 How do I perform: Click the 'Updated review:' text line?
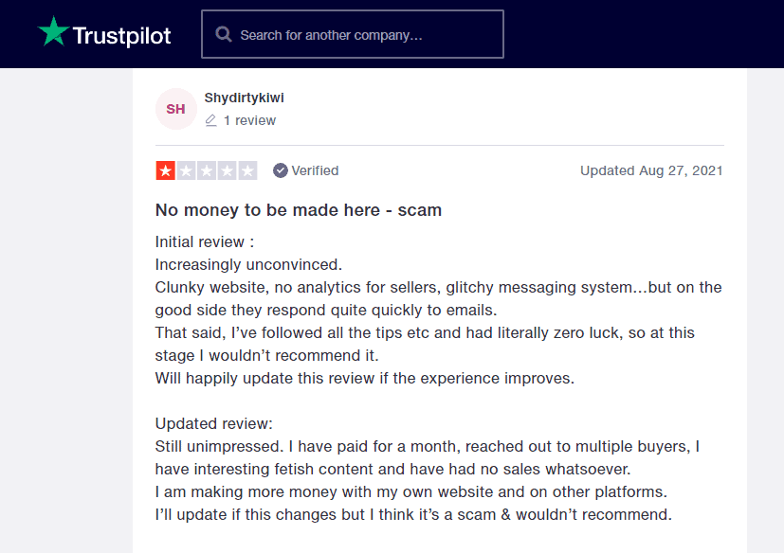coord(214,423)
